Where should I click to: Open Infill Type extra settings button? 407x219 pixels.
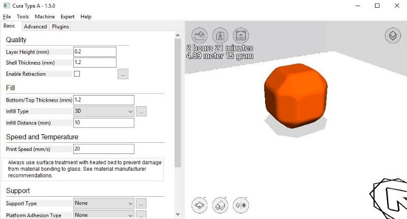pos(141,111)
